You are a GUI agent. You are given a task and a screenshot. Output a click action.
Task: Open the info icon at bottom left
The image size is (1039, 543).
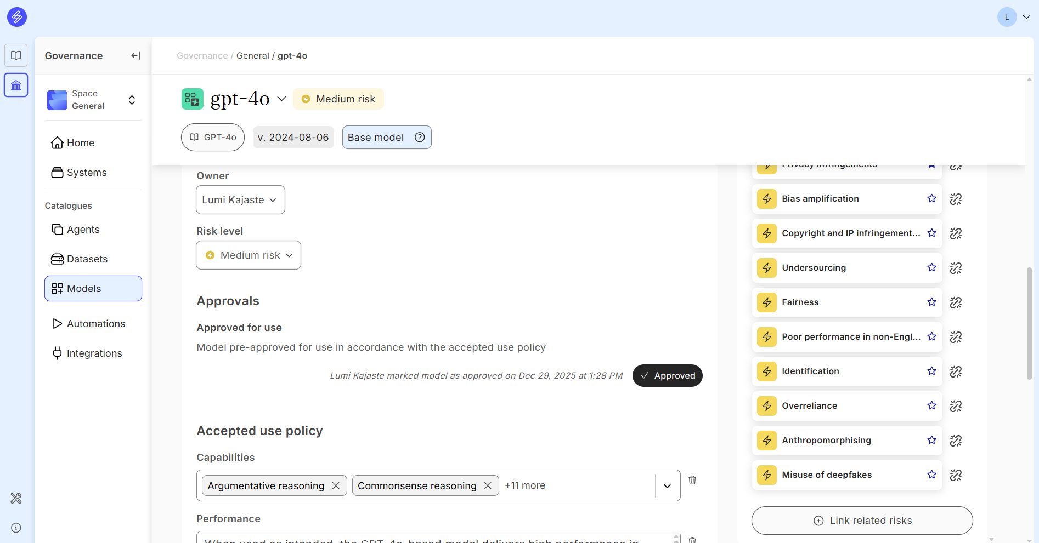(16, 528)
